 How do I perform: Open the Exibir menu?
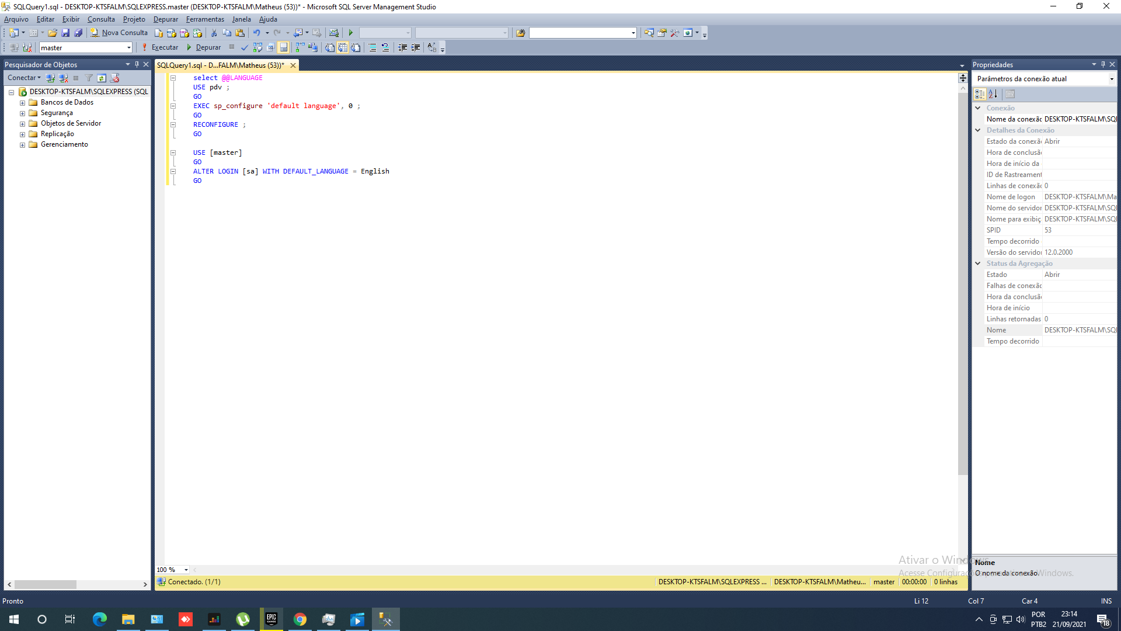click(71, 19)
